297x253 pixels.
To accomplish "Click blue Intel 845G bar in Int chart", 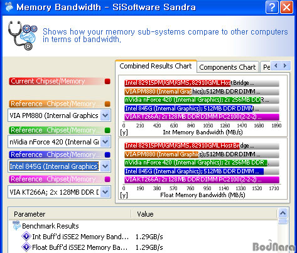I will coord(188,109).
